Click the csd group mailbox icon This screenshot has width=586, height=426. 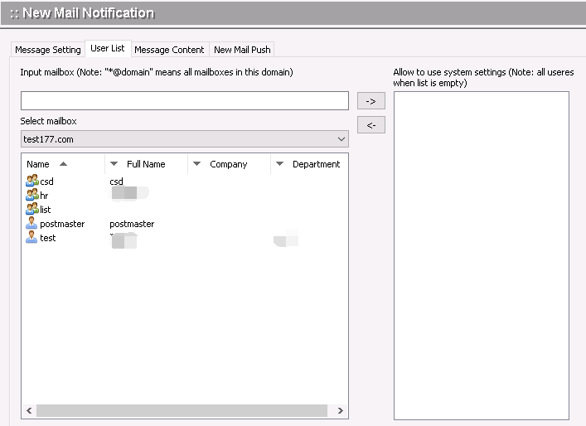coord(32,181)
